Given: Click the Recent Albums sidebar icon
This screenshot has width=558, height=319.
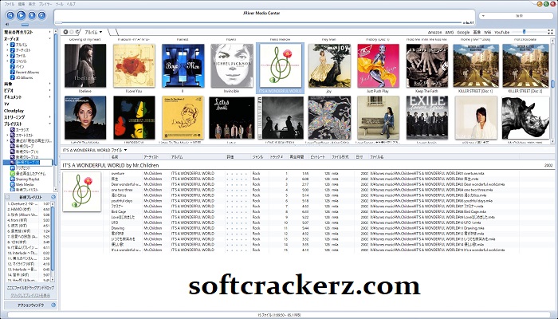Looking at the screenshot, I should (x=13, y=72).
